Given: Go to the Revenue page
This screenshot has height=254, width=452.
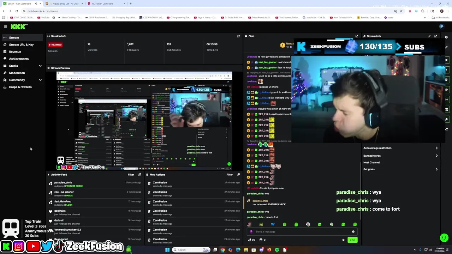Looking at the screenshot, I should click(x=15, y=52).
